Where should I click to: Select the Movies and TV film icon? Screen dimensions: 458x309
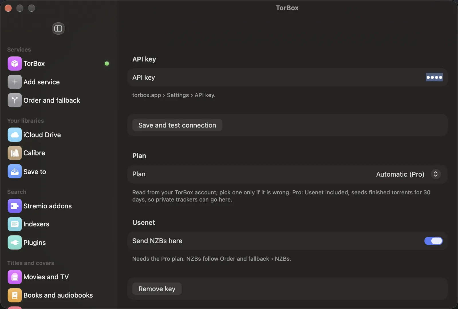[x=15, y=277]
